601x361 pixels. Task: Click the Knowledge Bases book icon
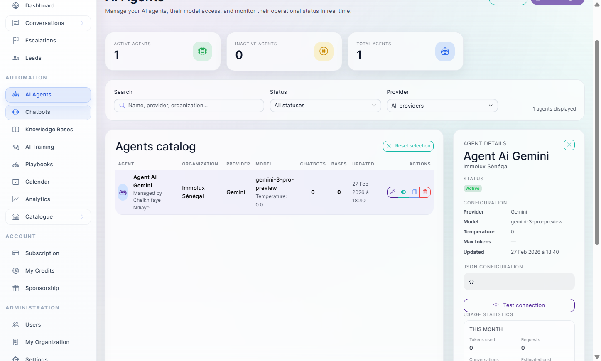pyautogui.click(x=16, y=130)
